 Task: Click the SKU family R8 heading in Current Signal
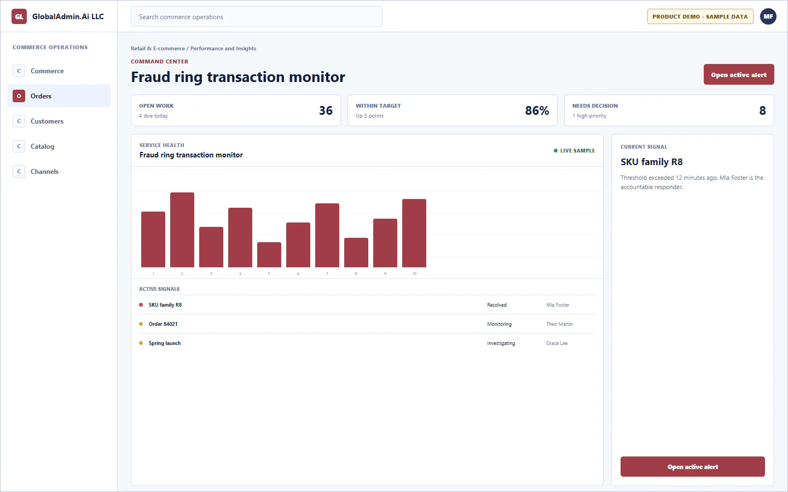tap(652, 162)
